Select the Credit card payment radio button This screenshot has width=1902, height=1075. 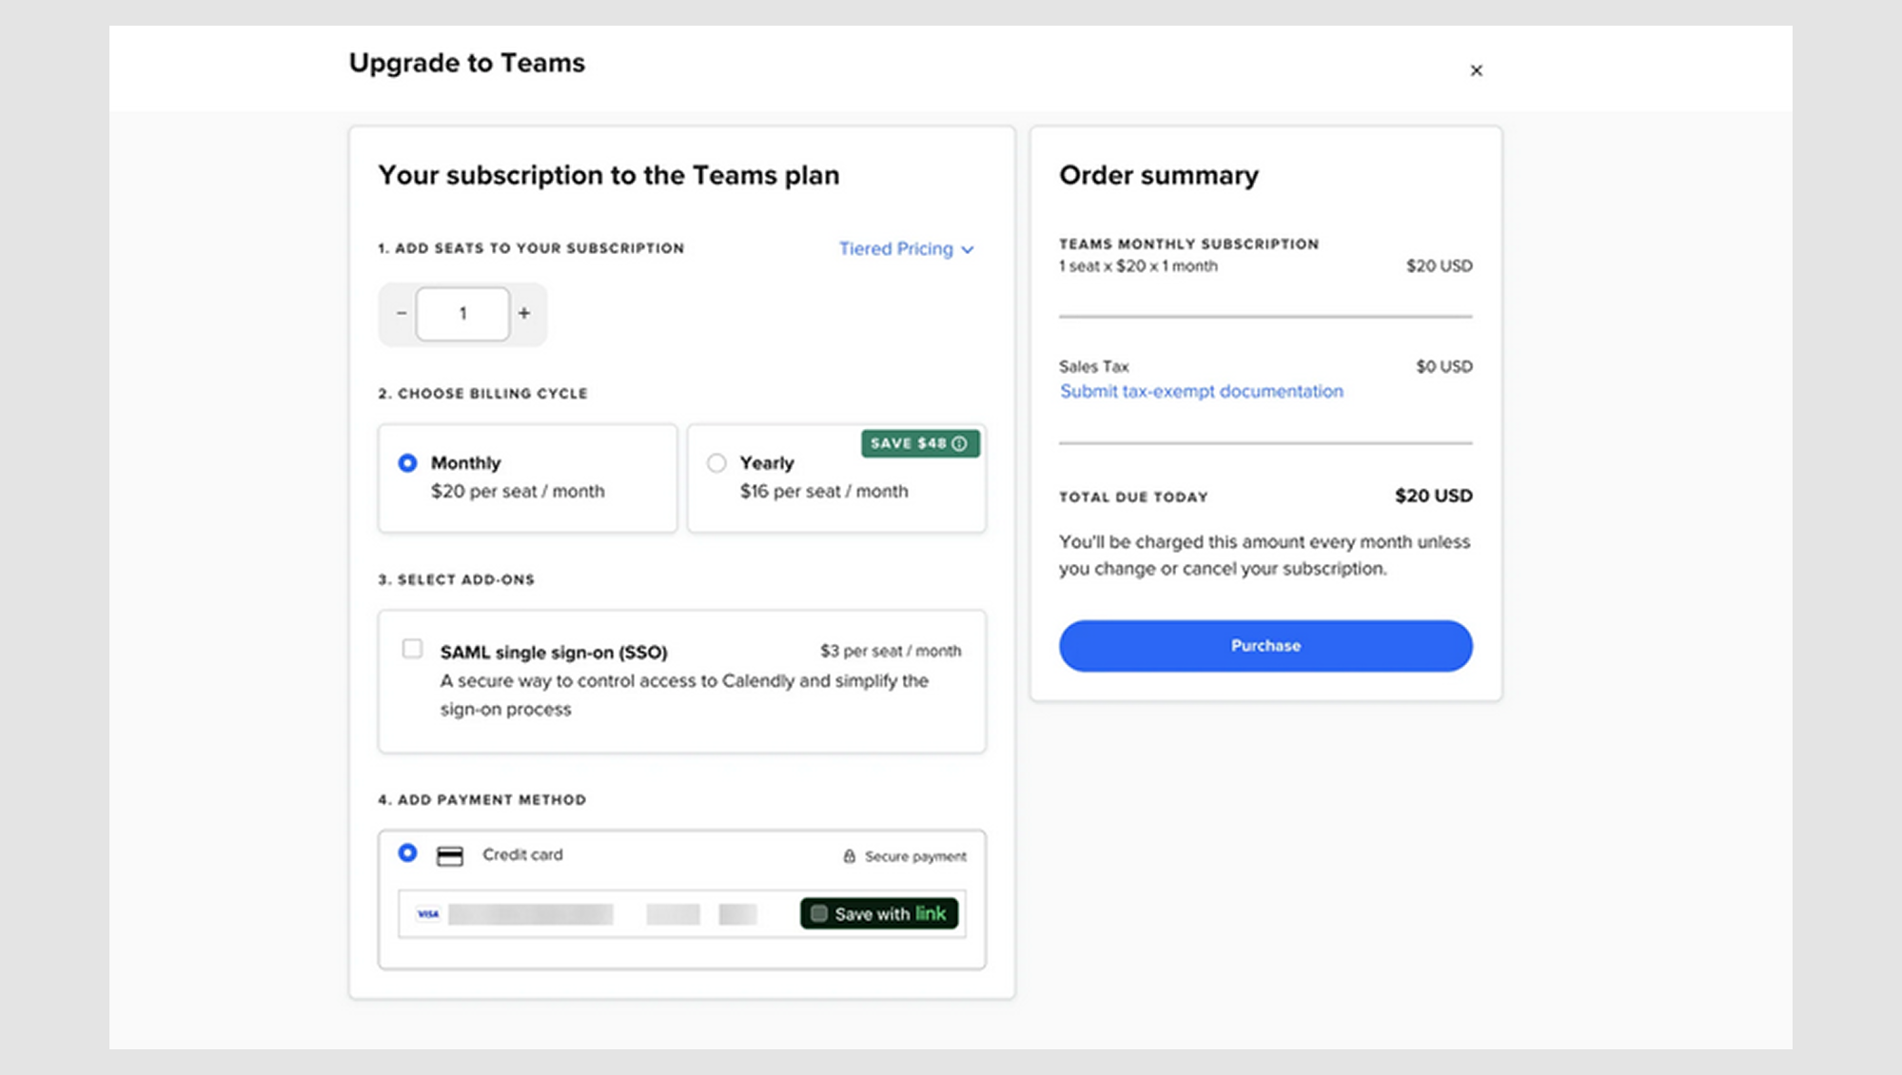click(407, 853)
